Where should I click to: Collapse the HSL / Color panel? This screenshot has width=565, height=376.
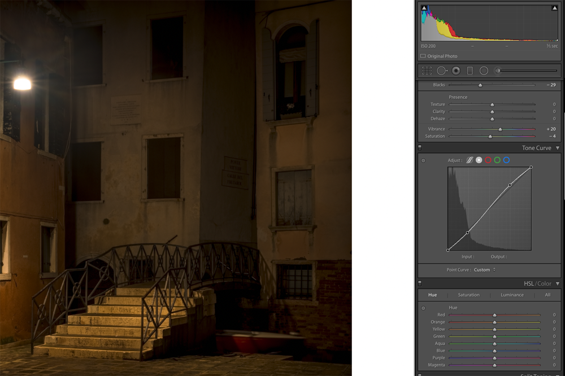[558, 283]
